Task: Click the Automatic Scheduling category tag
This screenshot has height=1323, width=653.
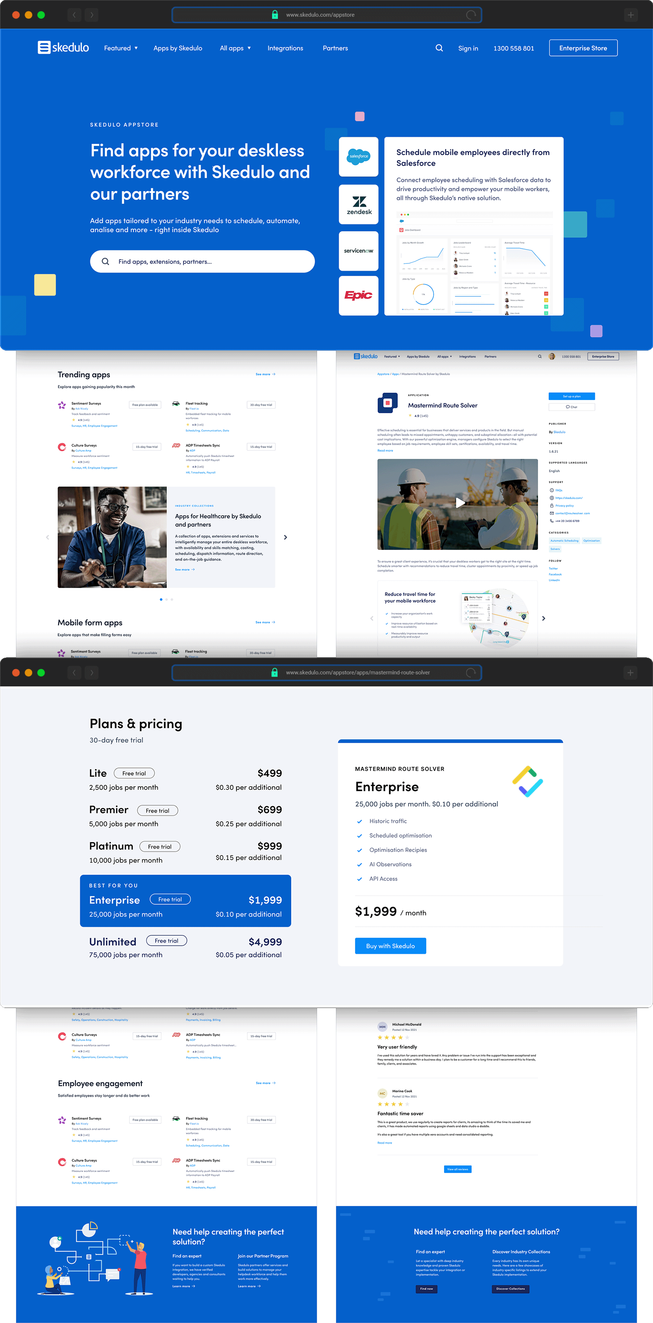Action: click(564, 541)
